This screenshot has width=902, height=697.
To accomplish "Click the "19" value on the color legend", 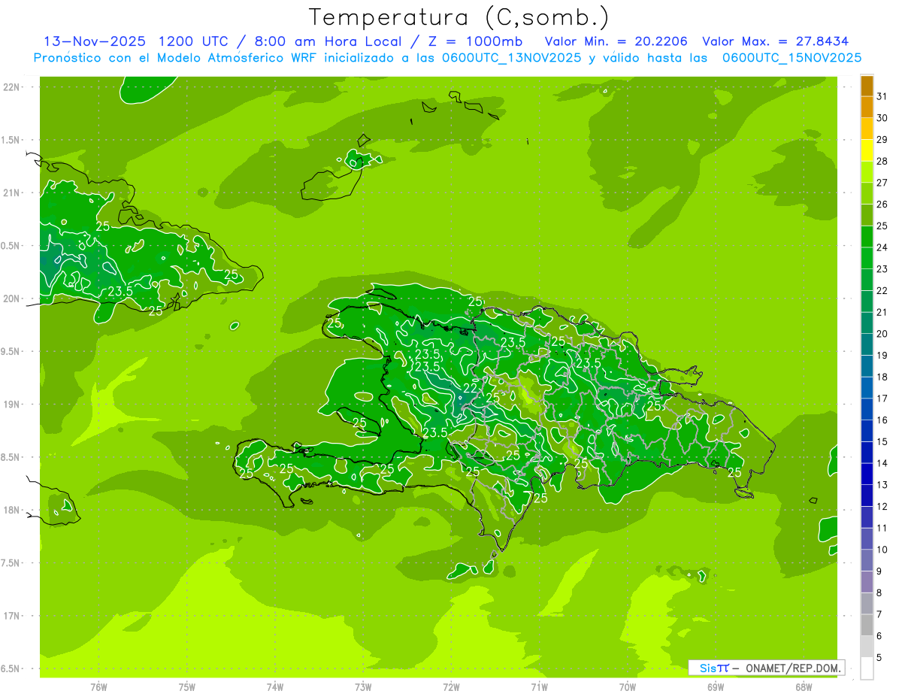I will point(882,356).
